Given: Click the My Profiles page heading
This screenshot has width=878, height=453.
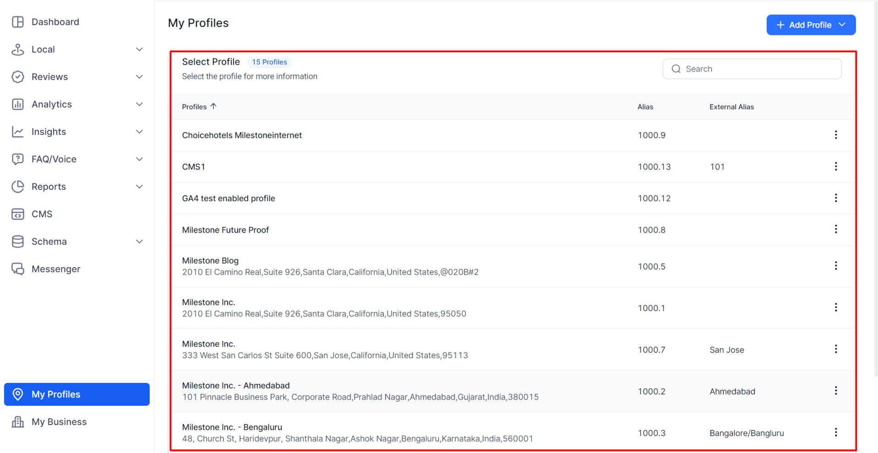Looking at the screenshot, I should 198,23.
